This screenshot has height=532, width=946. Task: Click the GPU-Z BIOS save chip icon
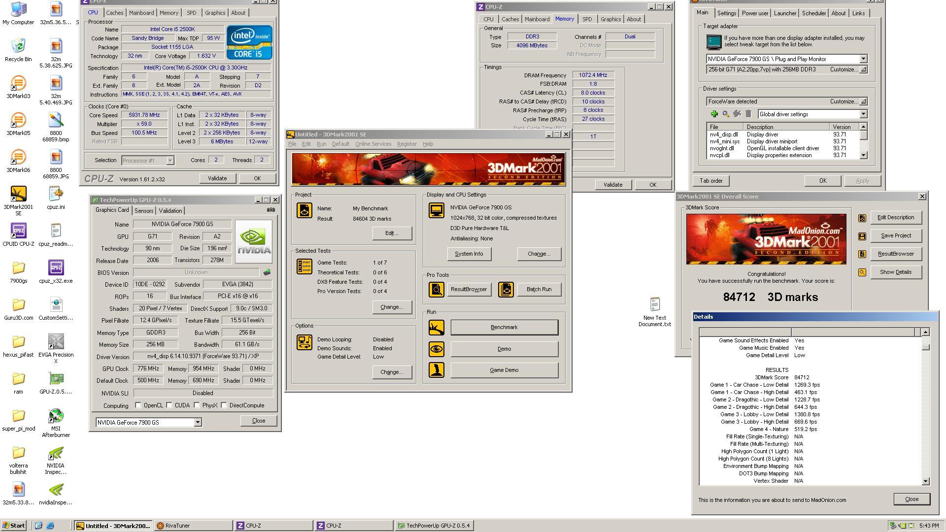click(x=267, y=272)
